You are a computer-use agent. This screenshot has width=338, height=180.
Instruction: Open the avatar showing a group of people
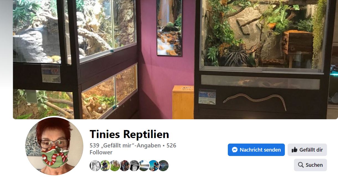[125, 166]
